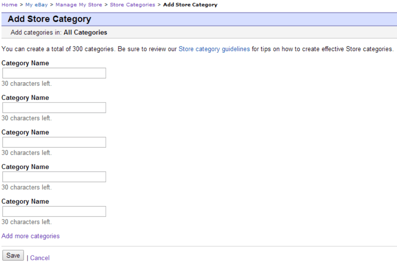Screen dimensions: 397x265
Task: Open My eBay breadcrumb link
Action: coord(36,5)
